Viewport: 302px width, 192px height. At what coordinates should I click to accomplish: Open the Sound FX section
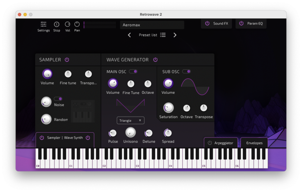(216, 24)
